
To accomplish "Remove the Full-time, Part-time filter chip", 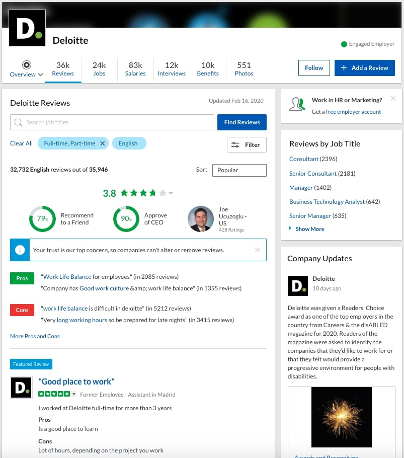I will (x=103, y=143).
